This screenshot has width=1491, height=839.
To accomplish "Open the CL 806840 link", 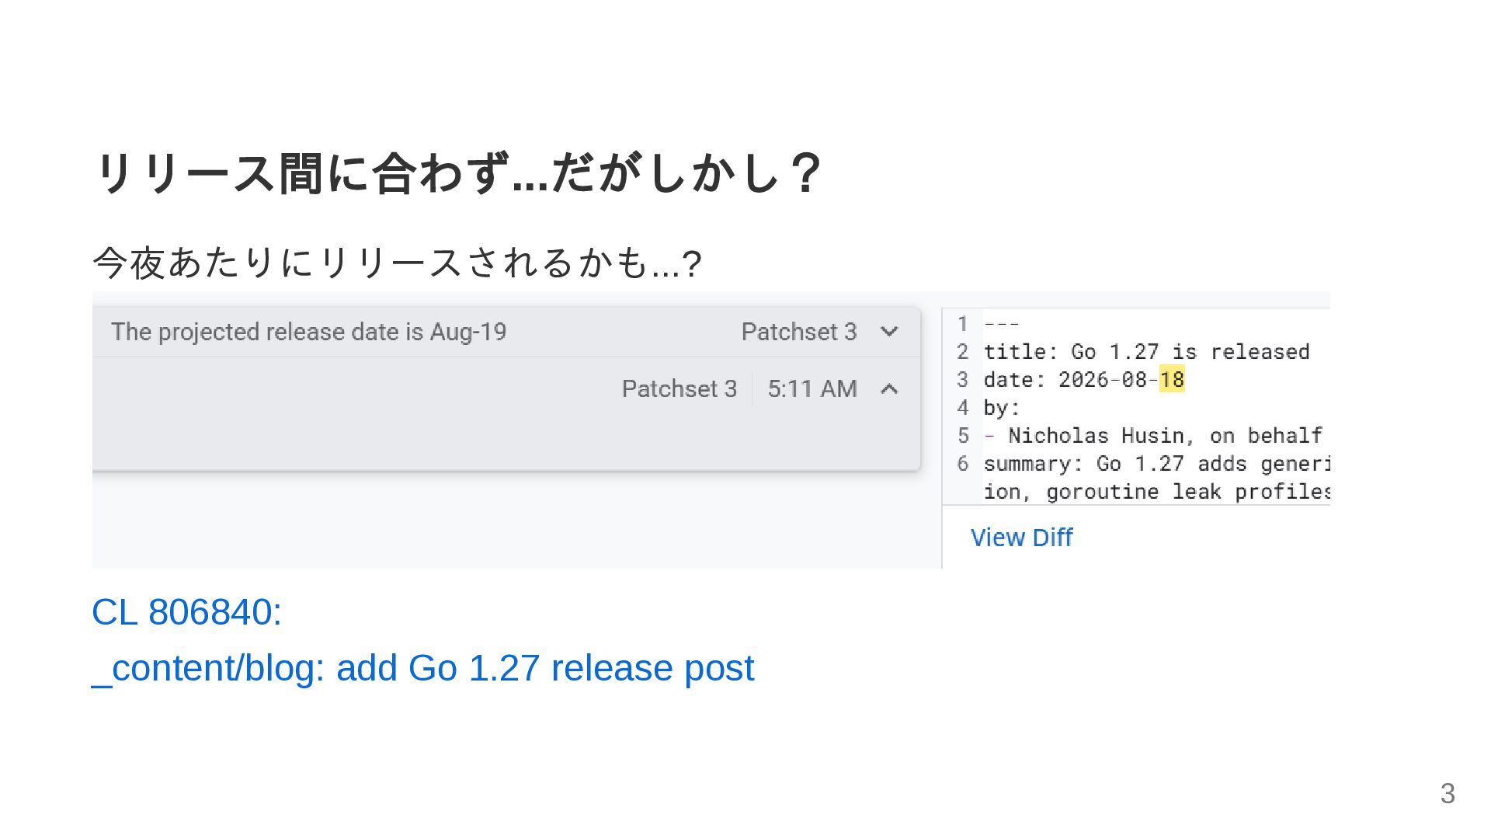I will [186, 611].
